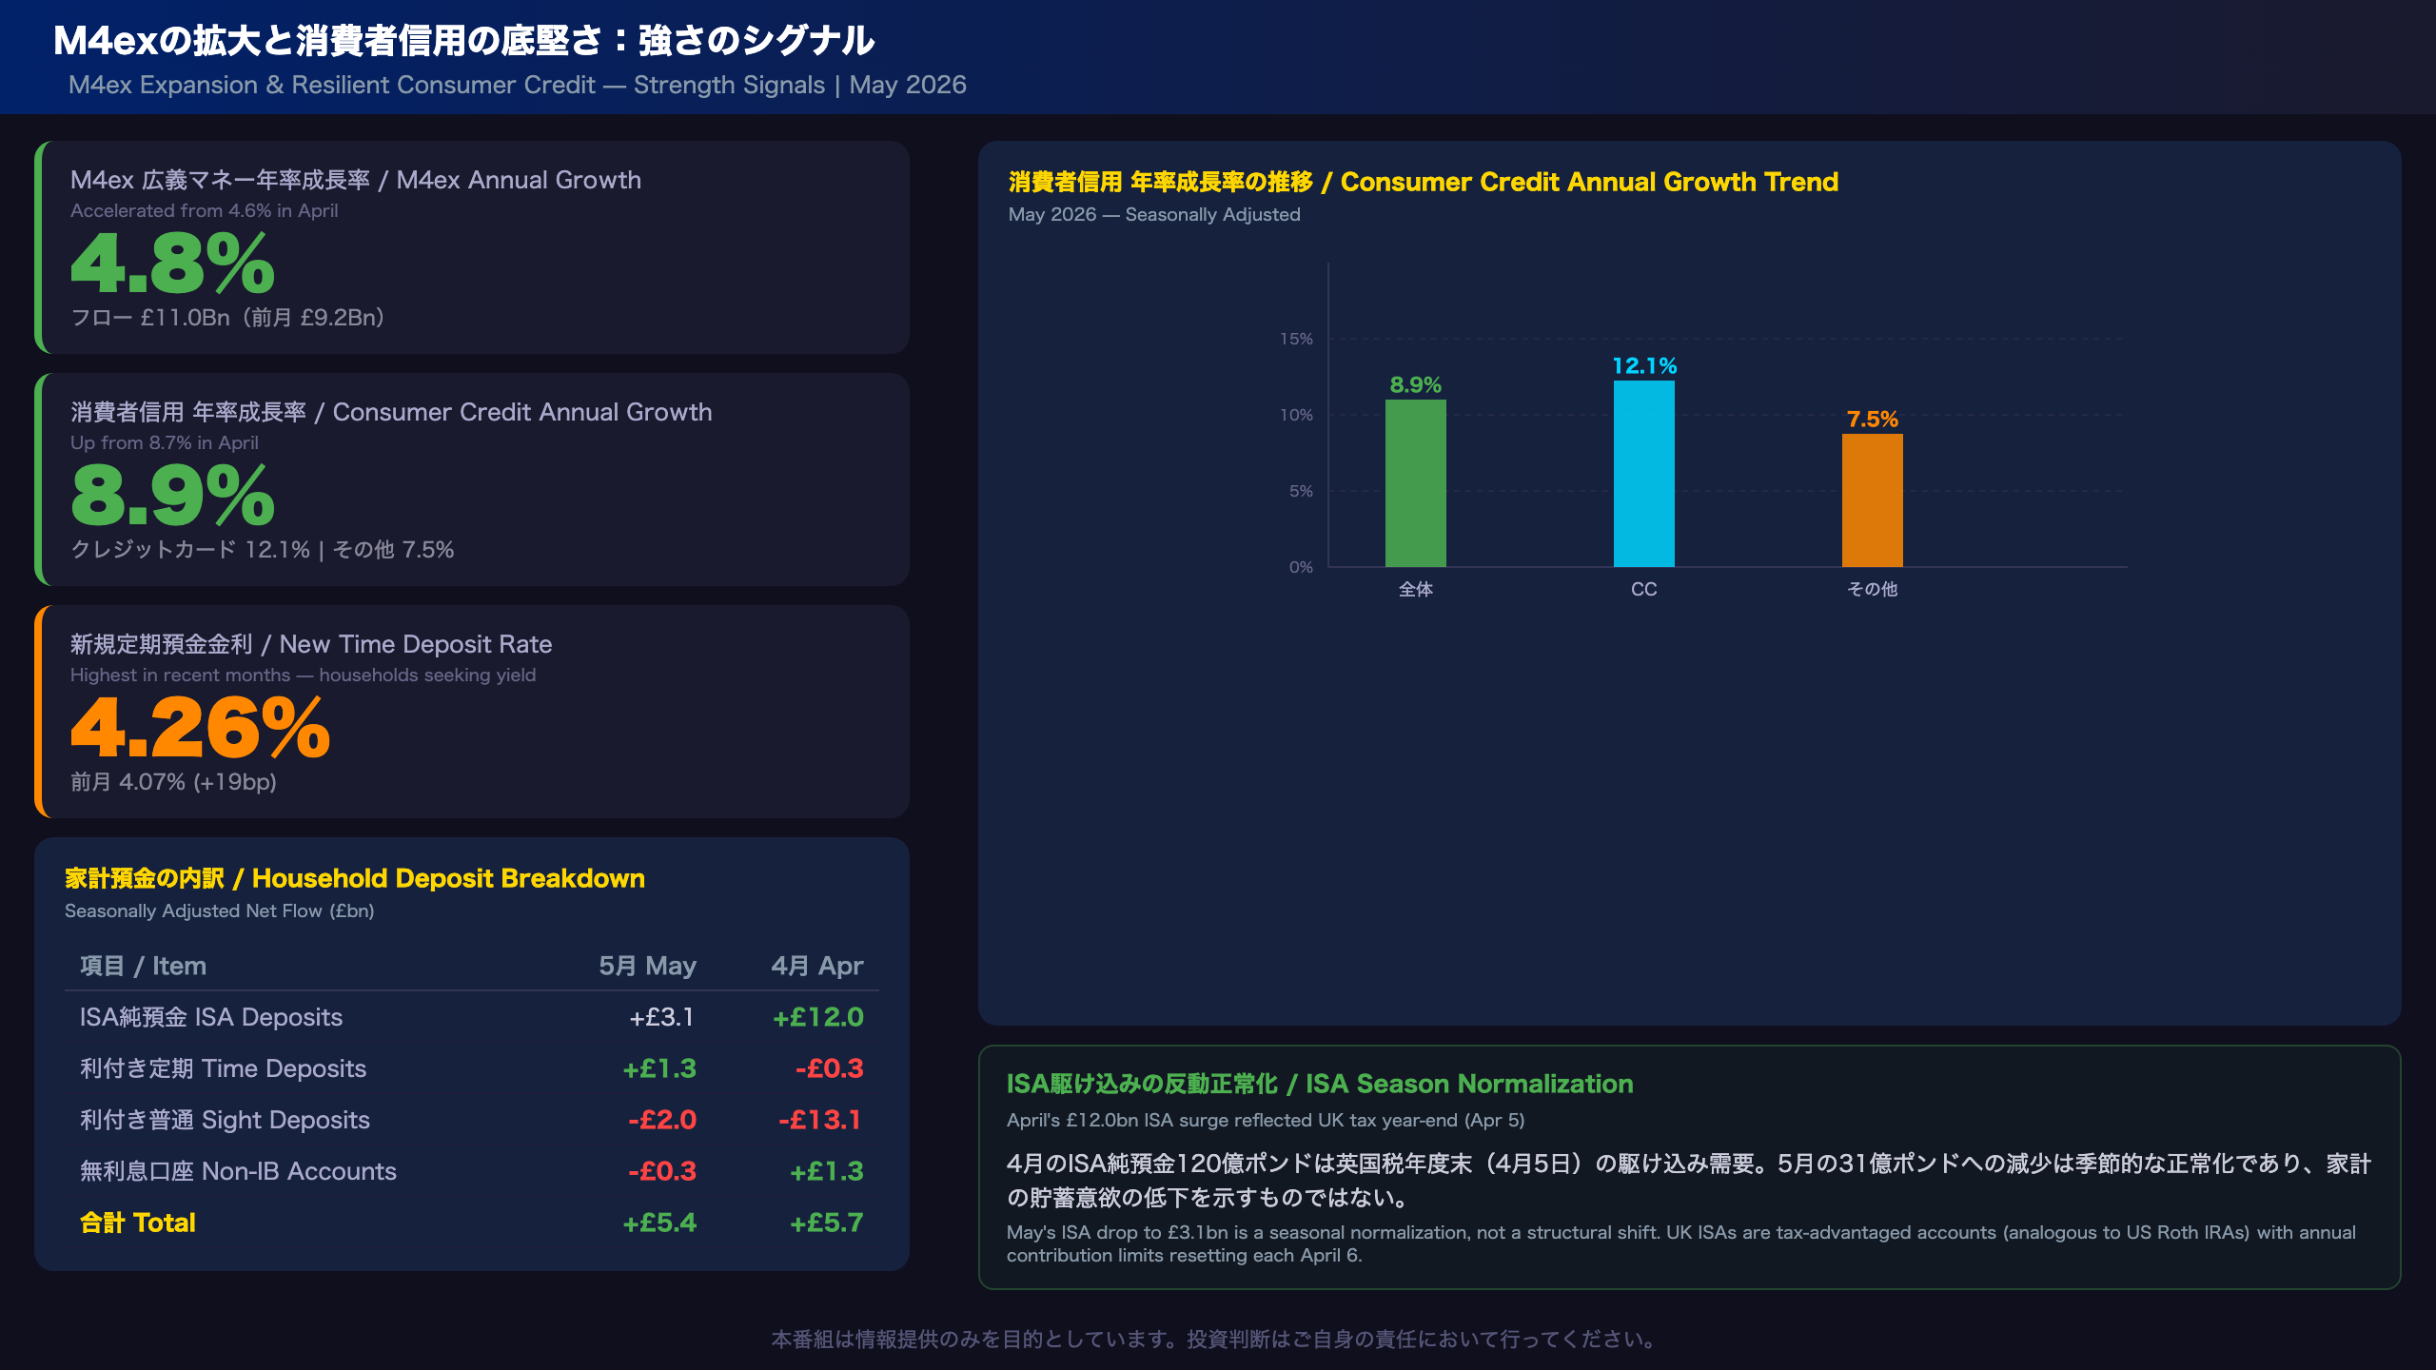Select the April £12.0bn ISA surge sentence
2436x1370 pixels.
click(1266, 1120)
